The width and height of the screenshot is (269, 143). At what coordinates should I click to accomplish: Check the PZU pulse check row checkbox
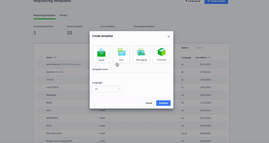[x=40, y=133]
